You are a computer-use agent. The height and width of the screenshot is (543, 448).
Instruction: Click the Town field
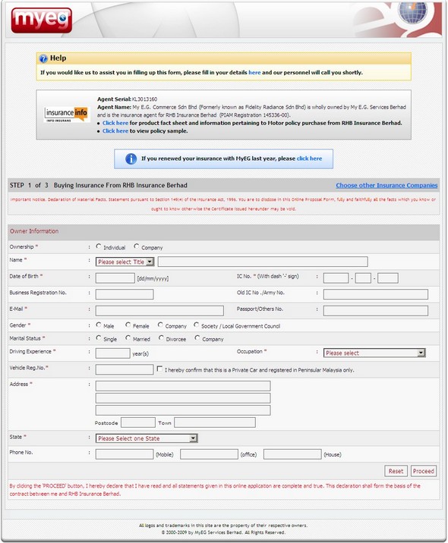(215, 422)
